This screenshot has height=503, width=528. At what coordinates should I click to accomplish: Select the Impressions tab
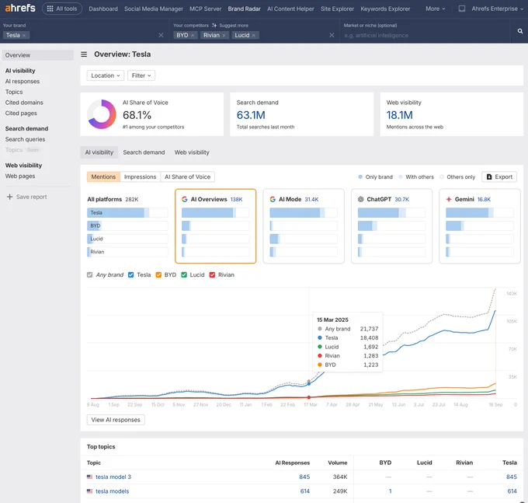coord(140,177)
